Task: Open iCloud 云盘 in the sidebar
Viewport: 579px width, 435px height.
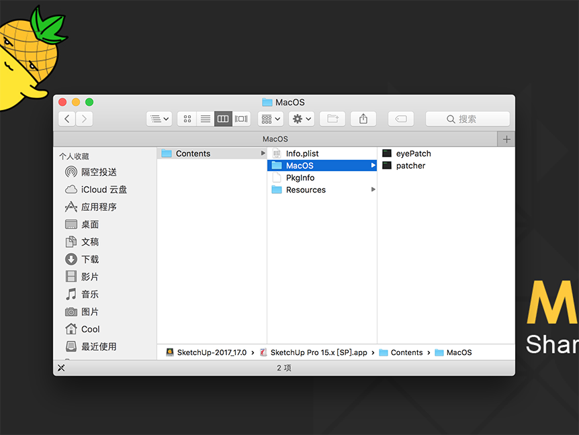Action: pyautogui.click(x=96, y=190)
